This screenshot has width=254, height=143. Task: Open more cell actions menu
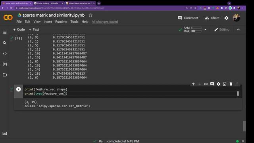pyautogui.click(x=237, y=84)
